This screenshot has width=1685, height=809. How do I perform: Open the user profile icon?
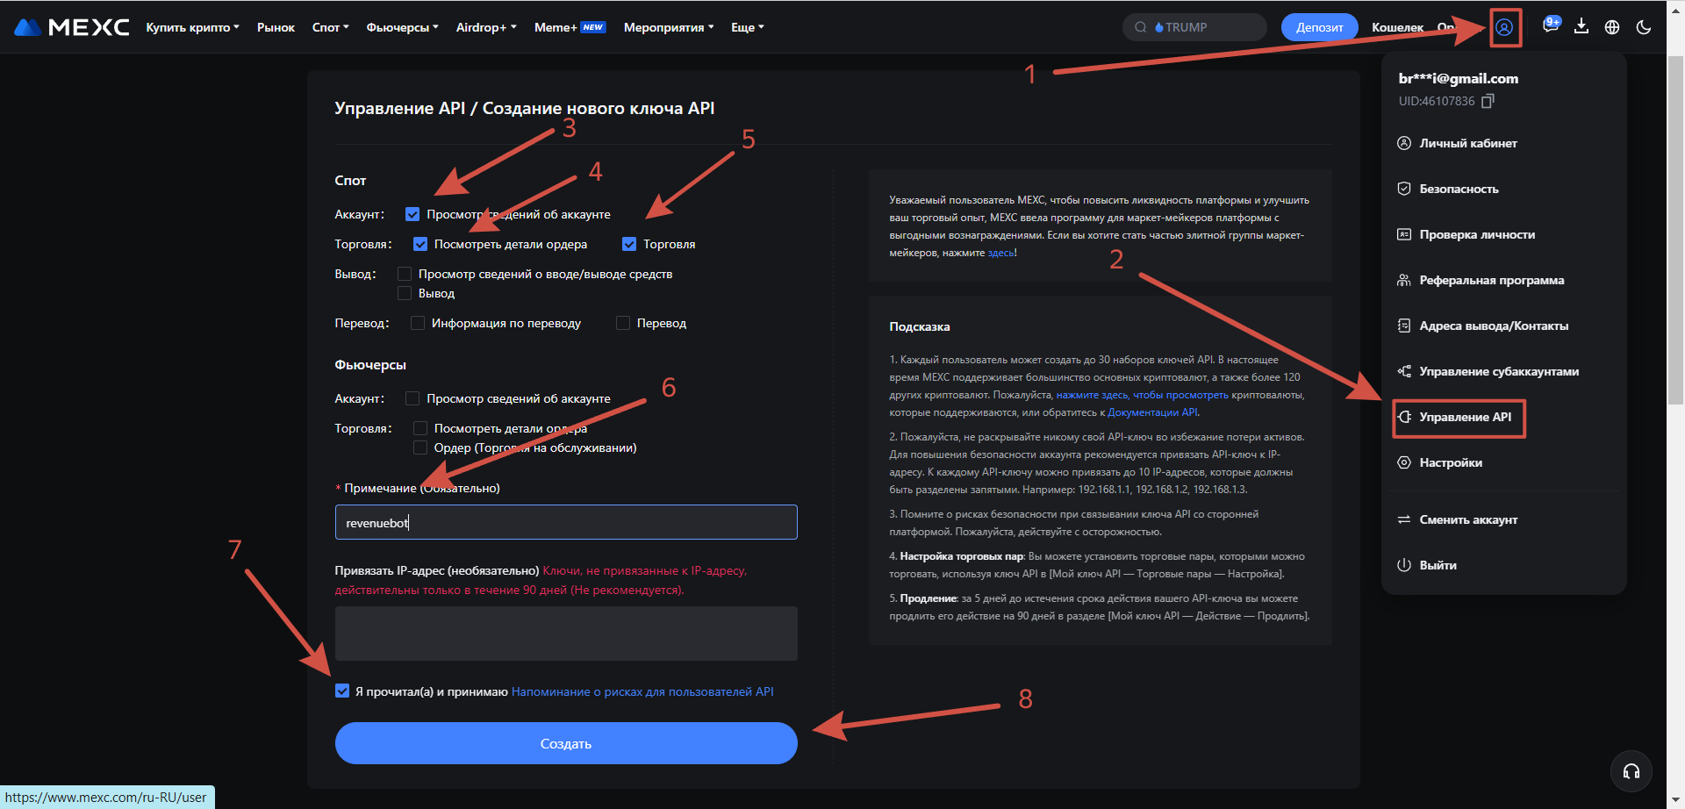(1504, 27)
